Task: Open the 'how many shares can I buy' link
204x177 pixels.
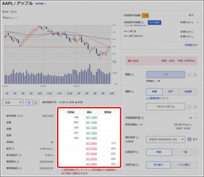Action: [191, 45]
